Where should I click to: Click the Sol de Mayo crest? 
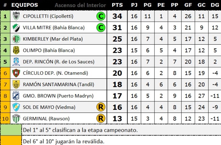16,107
